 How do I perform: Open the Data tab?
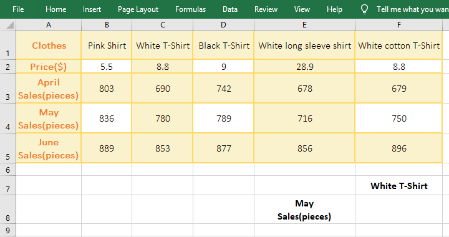230,9
